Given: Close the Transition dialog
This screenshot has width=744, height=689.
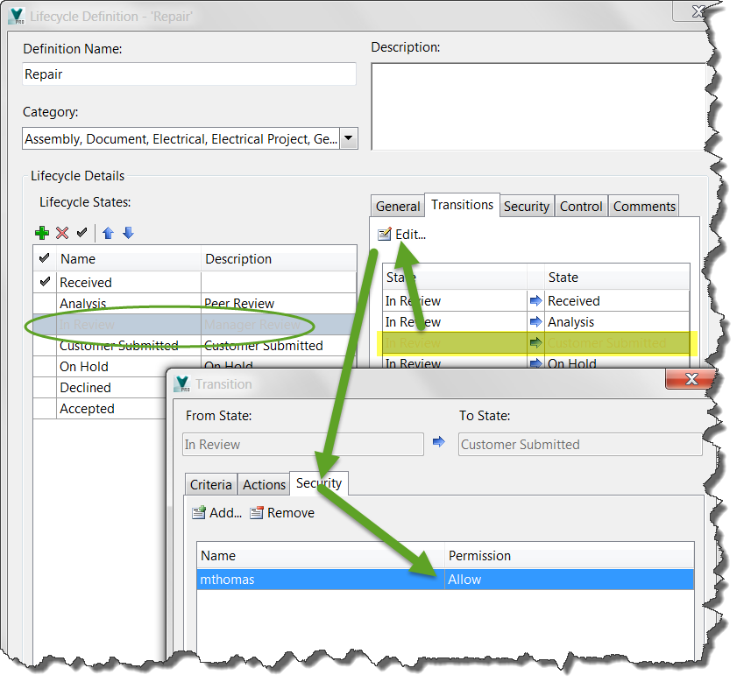Looking at the screenshot, I should pos(691,379).
